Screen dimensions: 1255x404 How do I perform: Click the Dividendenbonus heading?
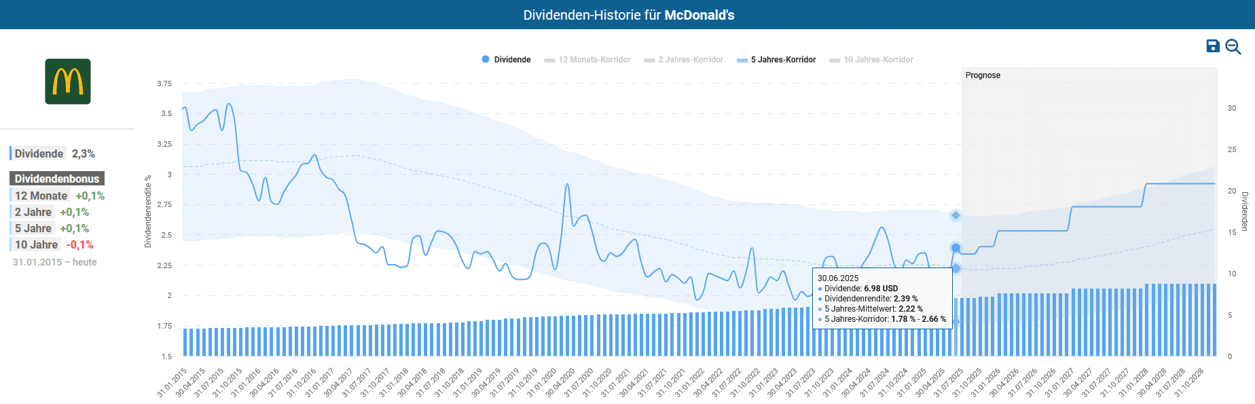point(57,179)
